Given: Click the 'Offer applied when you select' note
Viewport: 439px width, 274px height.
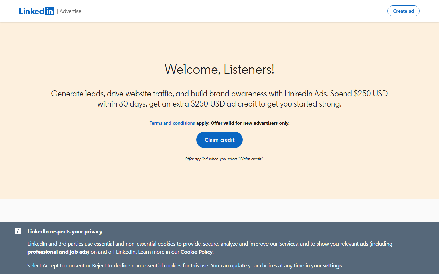Looking at the screenshot, I should [x=224, y=159].
